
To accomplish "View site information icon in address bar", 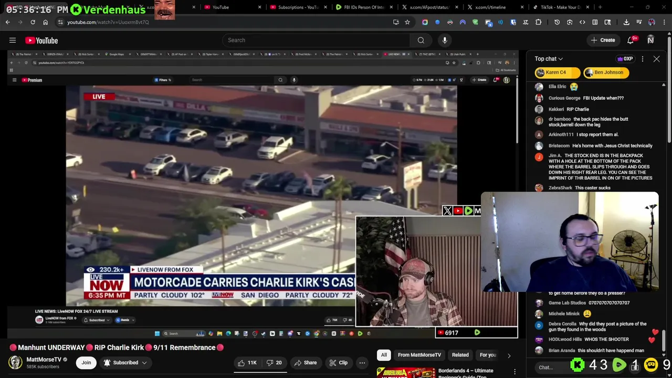I will (x=60, y=22).
